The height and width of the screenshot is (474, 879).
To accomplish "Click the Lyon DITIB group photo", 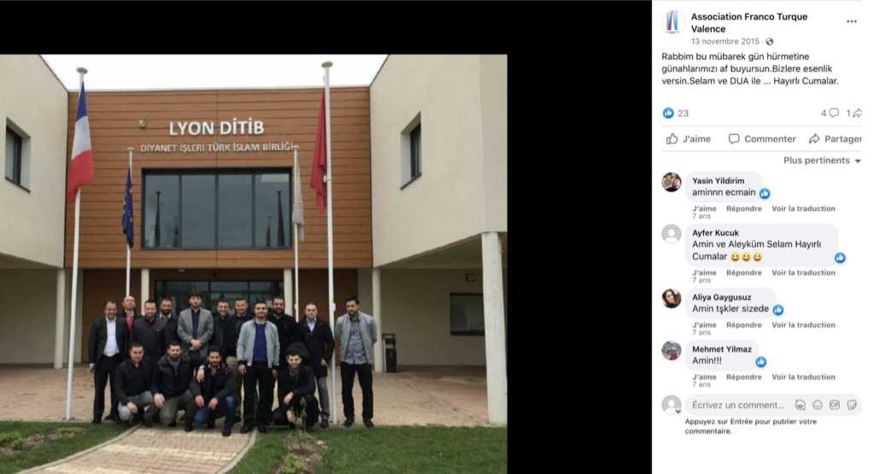I will pos(253,264).
